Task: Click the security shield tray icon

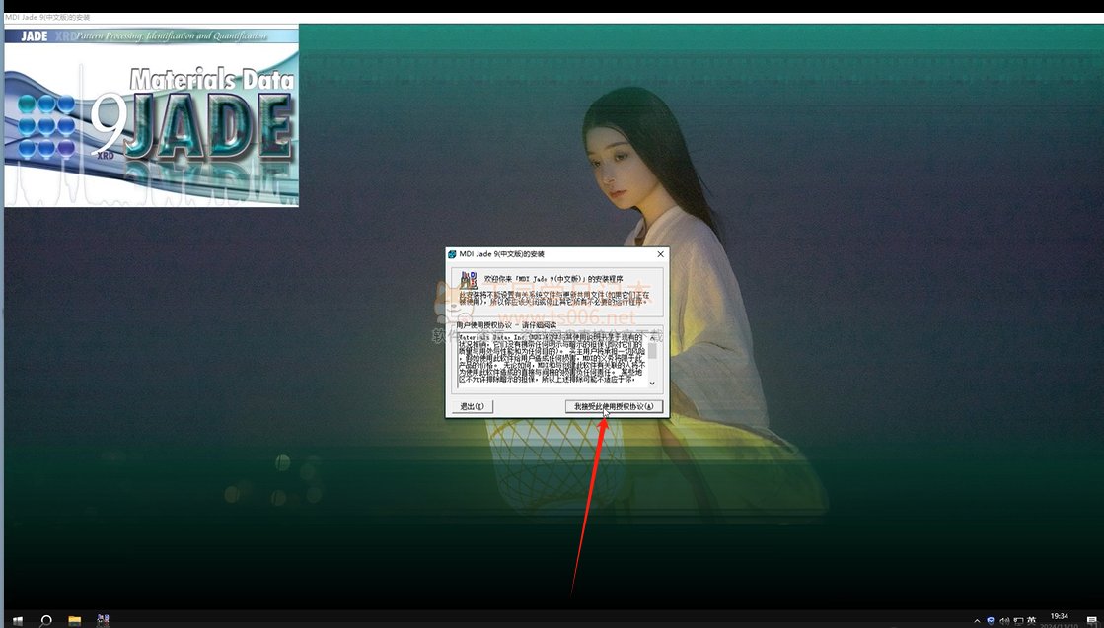Action: [x=991, y=620]
